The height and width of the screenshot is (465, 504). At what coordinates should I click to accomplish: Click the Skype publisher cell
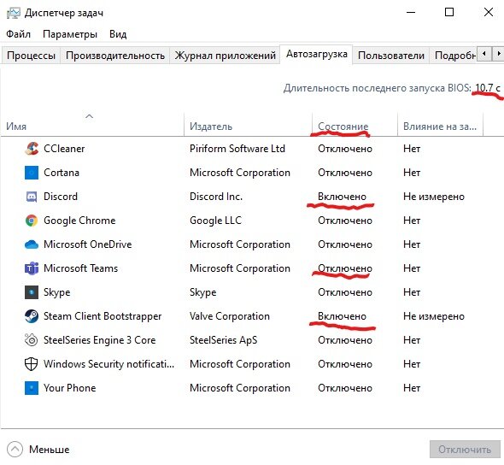202,292
